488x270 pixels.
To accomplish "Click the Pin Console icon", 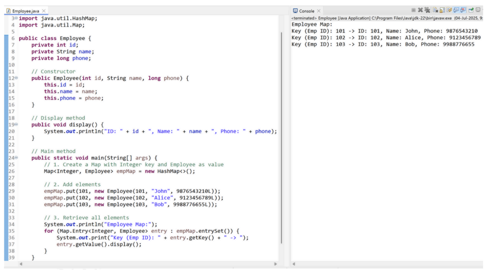I will tap(471, 11).
